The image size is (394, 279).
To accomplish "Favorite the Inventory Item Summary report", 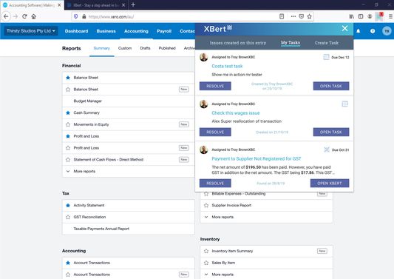I will [x=206, y=251].
